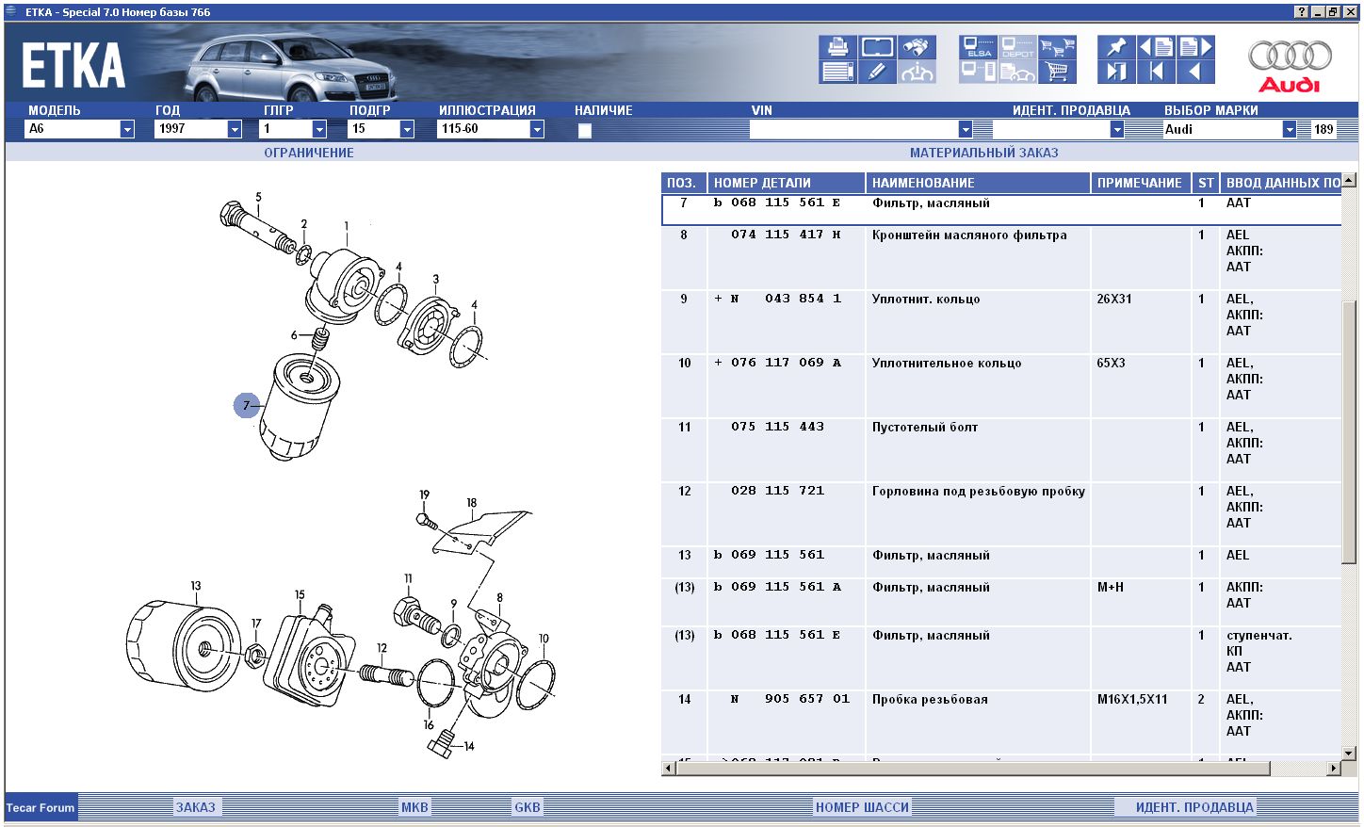Open the single shopping cart icon

click(1057, 72)
